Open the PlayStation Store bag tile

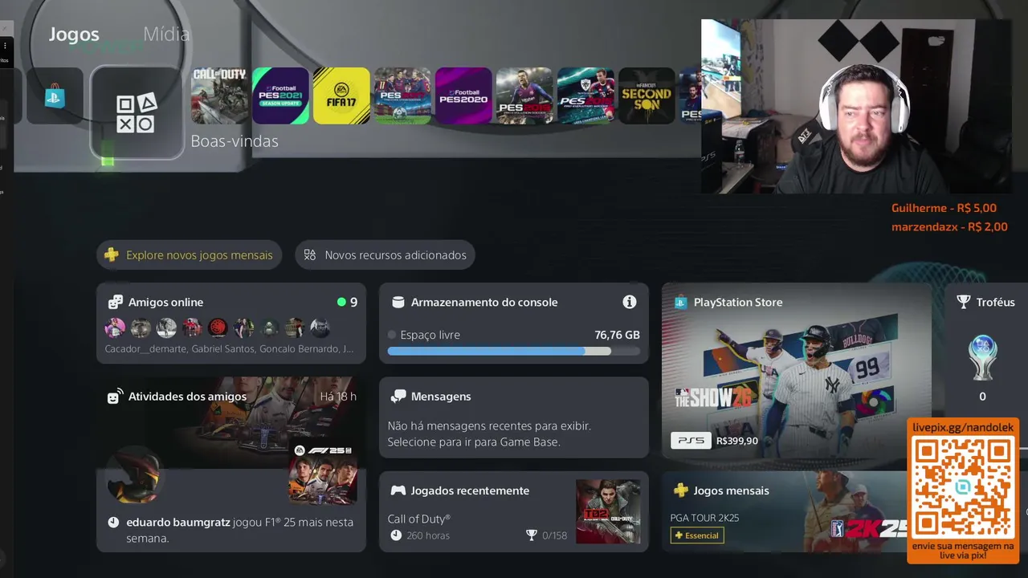tap(55, 96)
